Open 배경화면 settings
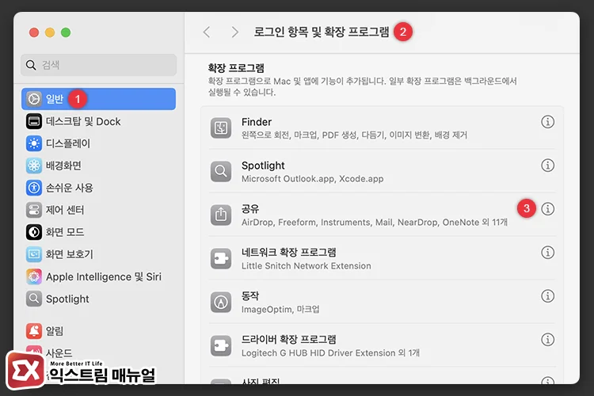Image resolution: width=594 pixels, height=396 pixels. tap(98, 166)
